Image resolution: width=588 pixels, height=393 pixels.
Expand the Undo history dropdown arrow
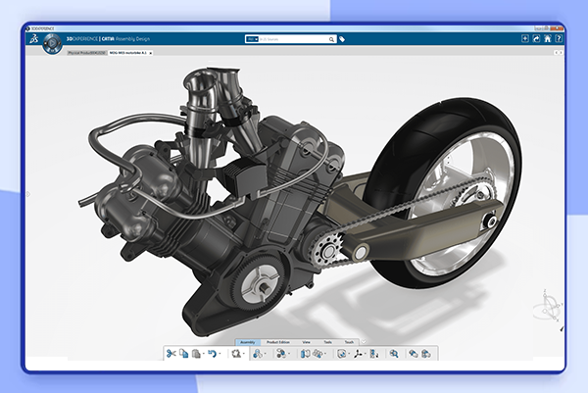(219, 354)
